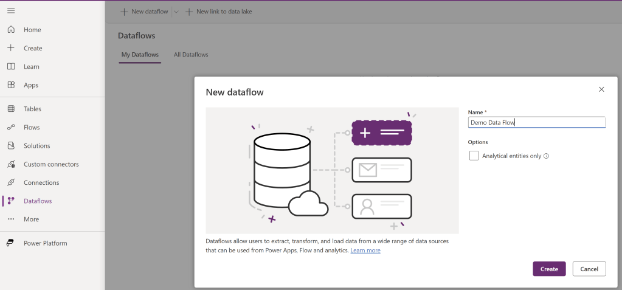Select the Connections plug icon
The image size is (622, 290).
(x=11, y=182)
